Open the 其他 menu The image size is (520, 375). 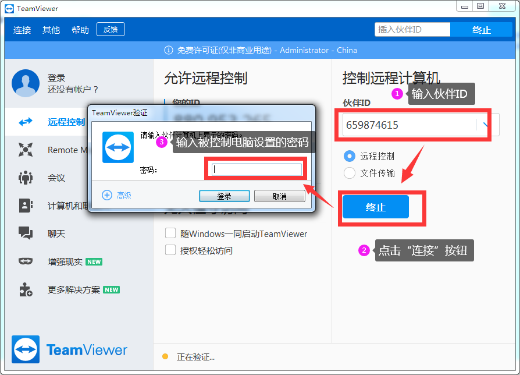tap(51, 30)
